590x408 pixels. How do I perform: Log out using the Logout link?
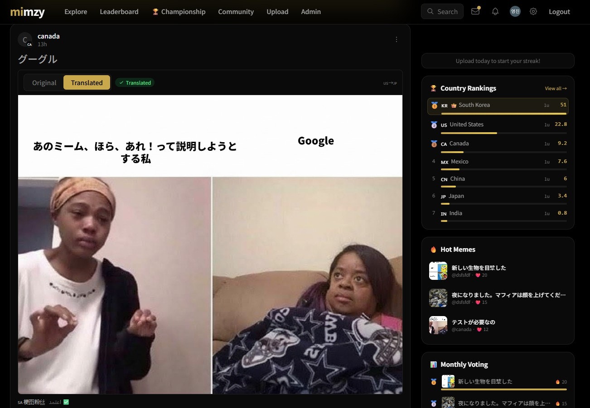[559, 12]
